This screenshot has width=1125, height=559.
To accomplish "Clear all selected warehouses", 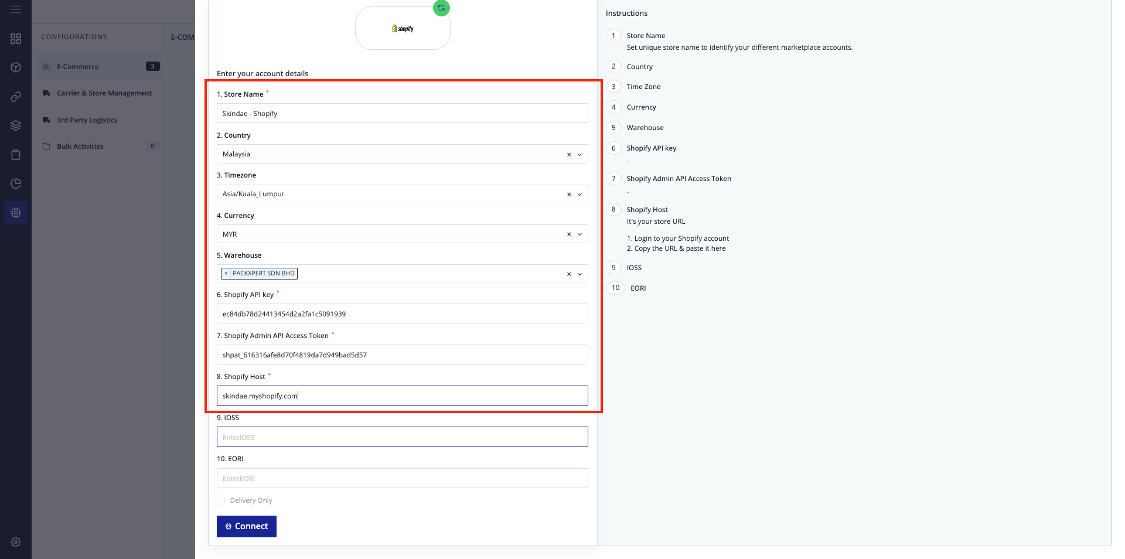I will click(568, 274).
